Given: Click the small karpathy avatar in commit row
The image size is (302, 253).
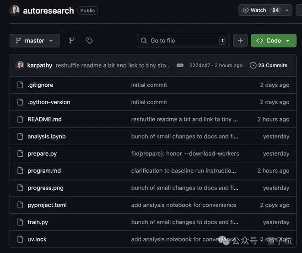Looking at the screenshot, I should tap(20, 65).
